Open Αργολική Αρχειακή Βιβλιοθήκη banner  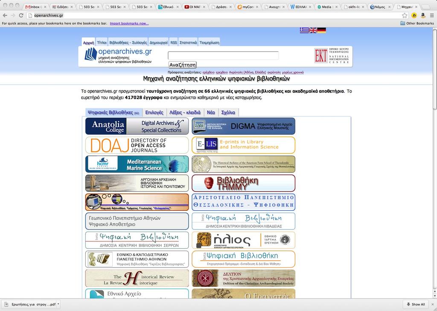137,183
